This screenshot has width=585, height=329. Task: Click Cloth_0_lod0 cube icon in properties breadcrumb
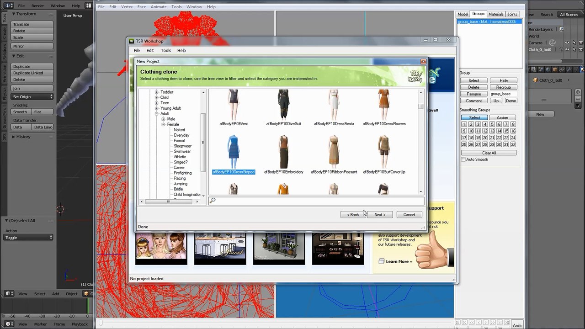tap(536, 80)
